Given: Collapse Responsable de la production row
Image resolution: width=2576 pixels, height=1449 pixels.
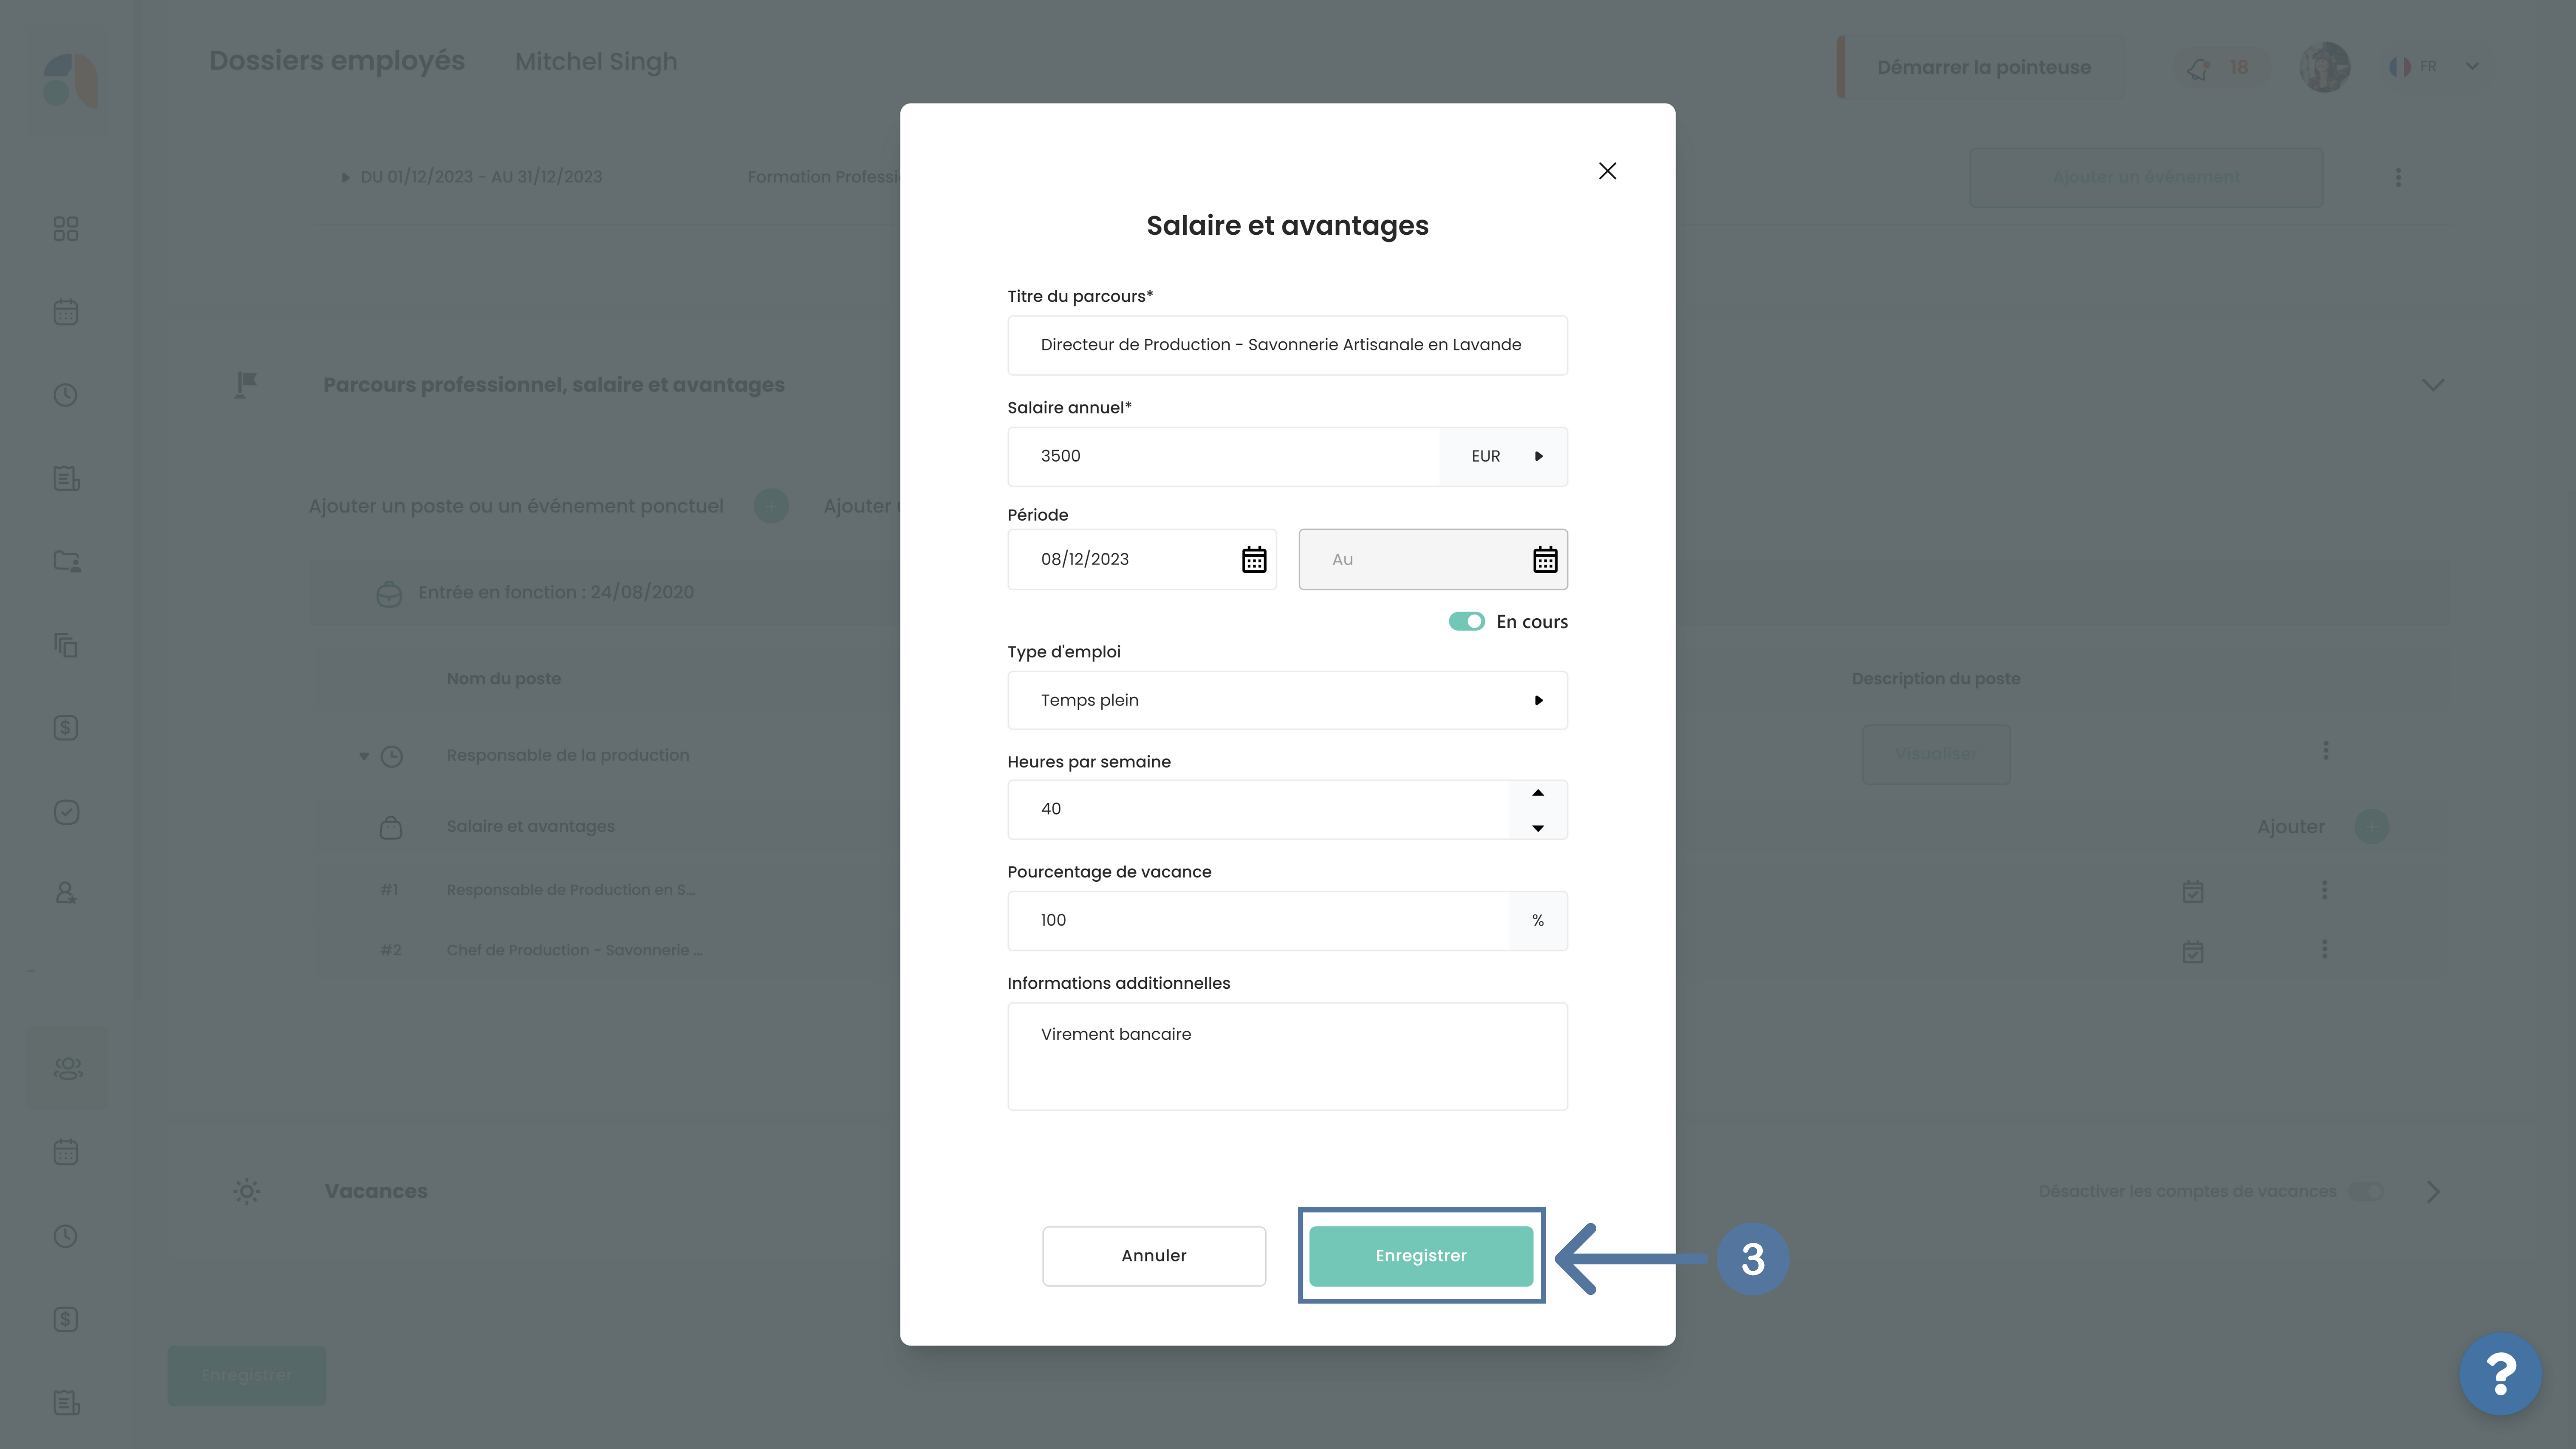Looking at the screenshot, I should 364,756.
